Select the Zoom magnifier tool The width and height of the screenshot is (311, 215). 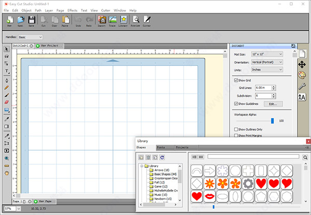point(7,158)
